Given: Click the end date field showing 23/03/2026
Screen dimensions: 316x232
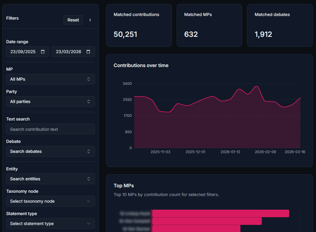Looking at the screenshot, I should tap(73, 52).
